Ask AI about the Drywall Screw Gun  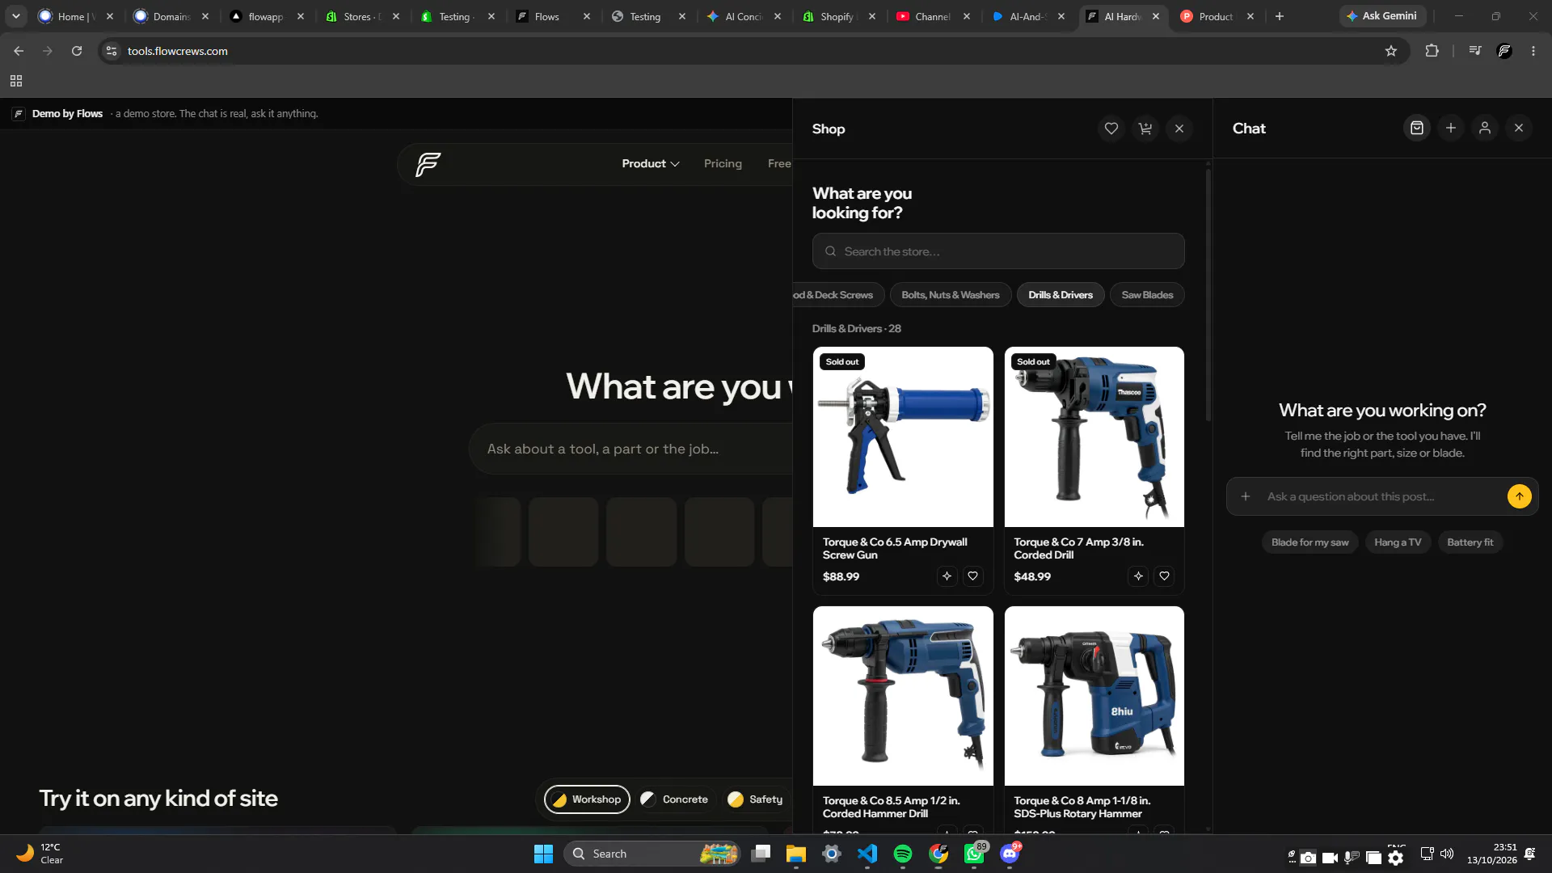tap(947, 576)
